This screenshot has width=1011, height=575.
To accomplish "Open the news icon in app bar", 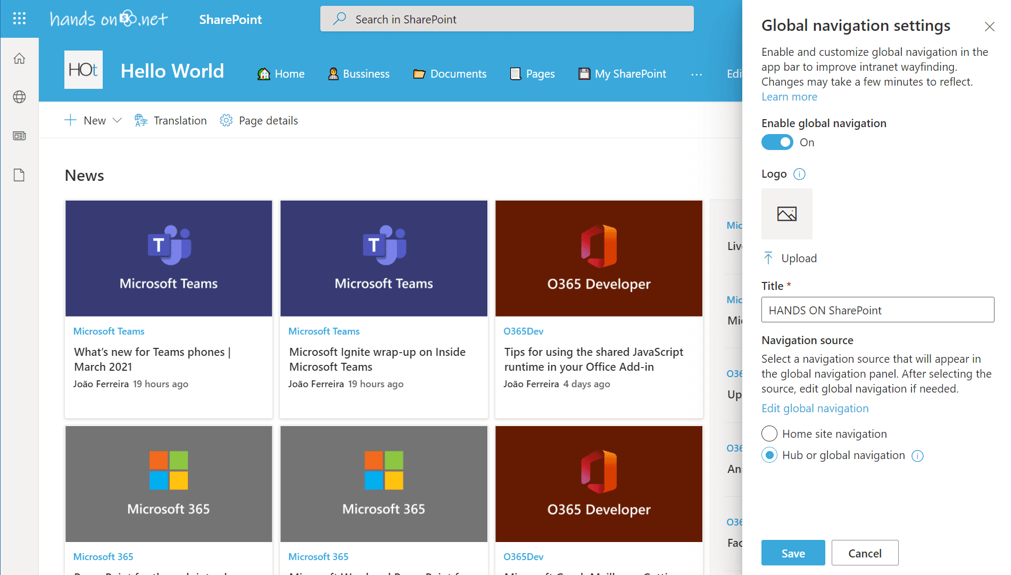I will point(19,136).
